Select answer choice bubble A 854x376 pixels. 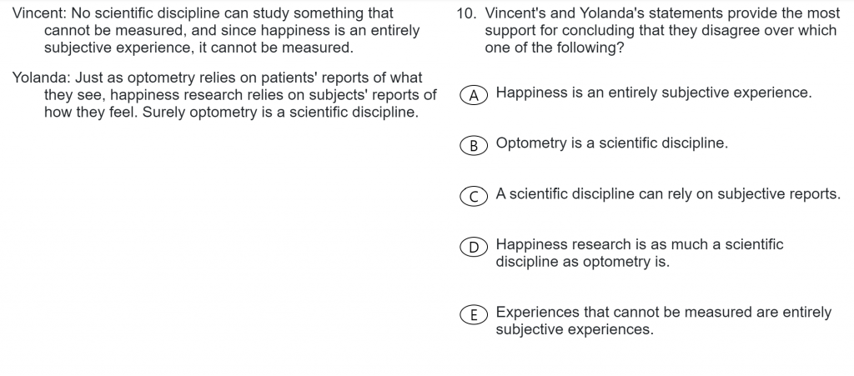click(x=474, y=95)
